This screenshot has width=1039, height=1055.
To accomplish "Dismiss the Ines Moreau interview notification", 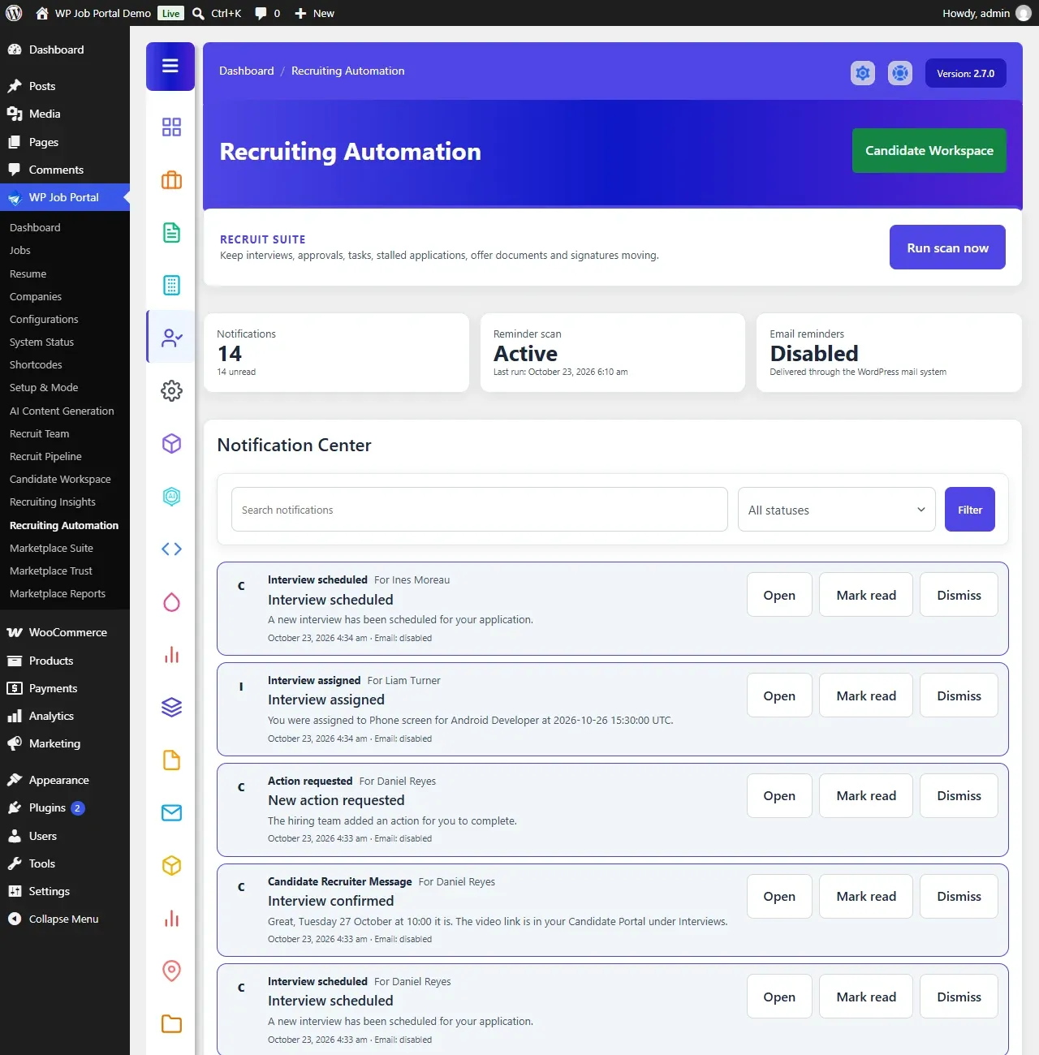I will (x=959, y=595).
